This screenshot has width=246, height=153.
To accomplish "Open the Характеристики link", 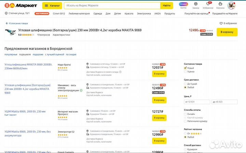I will 61,35.
